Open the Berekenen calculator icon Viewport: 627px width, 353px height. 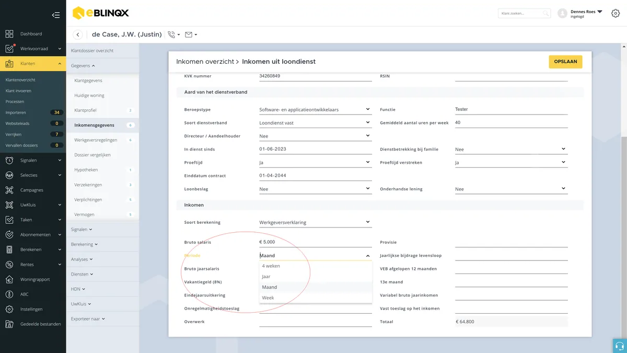pyautogui.click(x=9, y=249)
